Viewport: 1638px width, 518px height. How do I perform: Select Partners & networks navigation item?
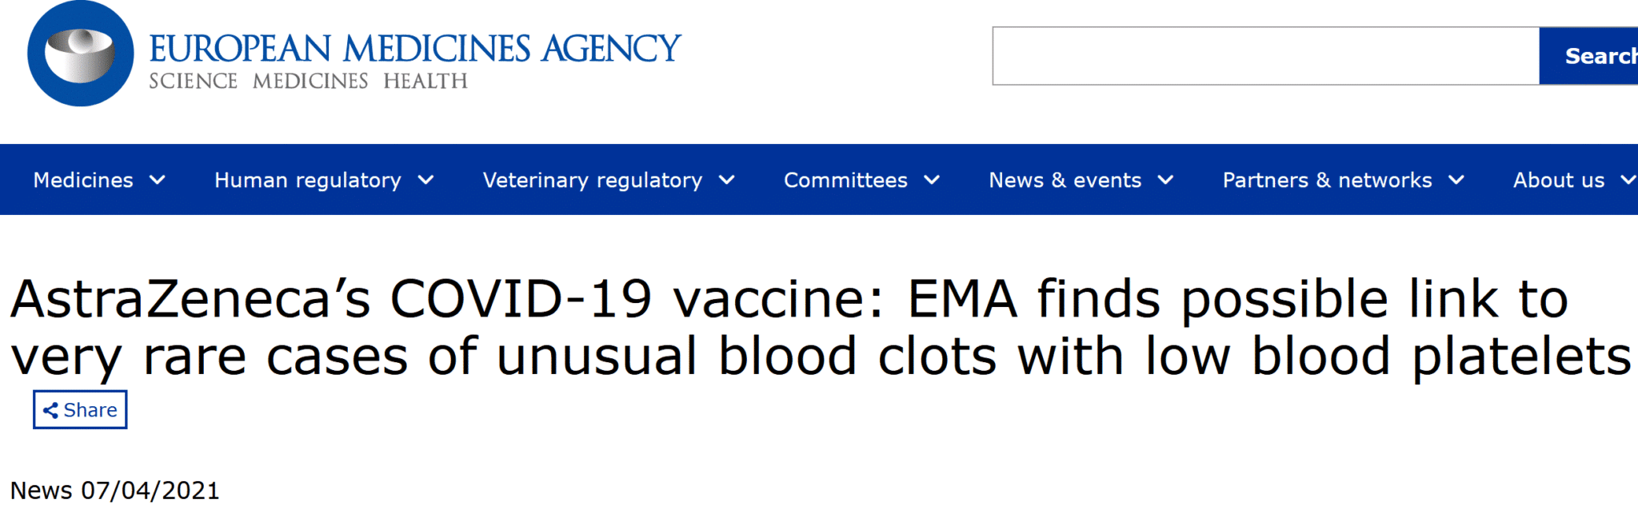click(x=1327, y=181)
